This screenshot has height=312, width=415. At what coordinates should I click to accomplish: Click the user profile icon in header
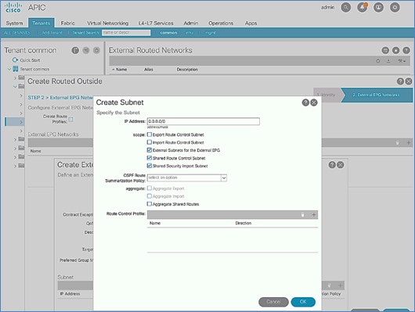pos(378,7)
